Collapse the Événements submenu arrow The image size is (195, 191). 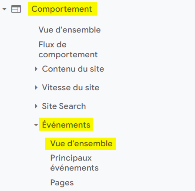click(x=36, y=125)
